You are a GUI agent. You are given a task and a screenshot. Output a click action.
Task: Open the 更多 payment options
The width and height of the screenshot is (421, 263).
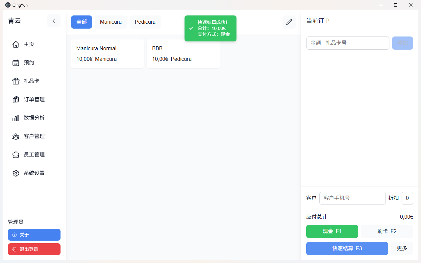(x=402, y=249)
